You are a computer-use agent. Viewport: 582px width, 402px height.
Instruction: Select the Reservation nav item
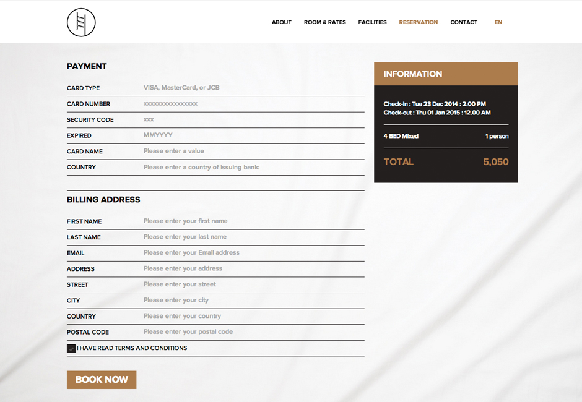point(418,22)
